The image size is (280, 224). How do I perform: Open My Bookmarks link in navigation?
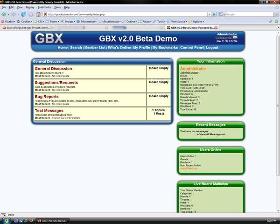[x=165, y=48]
